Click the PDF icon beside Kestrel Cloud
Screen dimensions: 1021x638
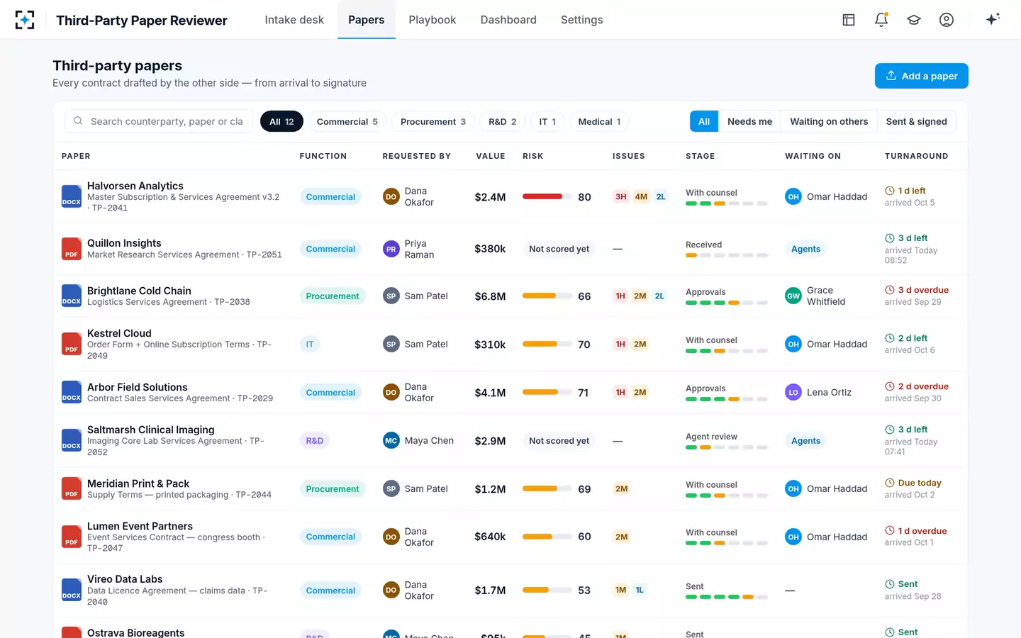(x=72, y=344)
